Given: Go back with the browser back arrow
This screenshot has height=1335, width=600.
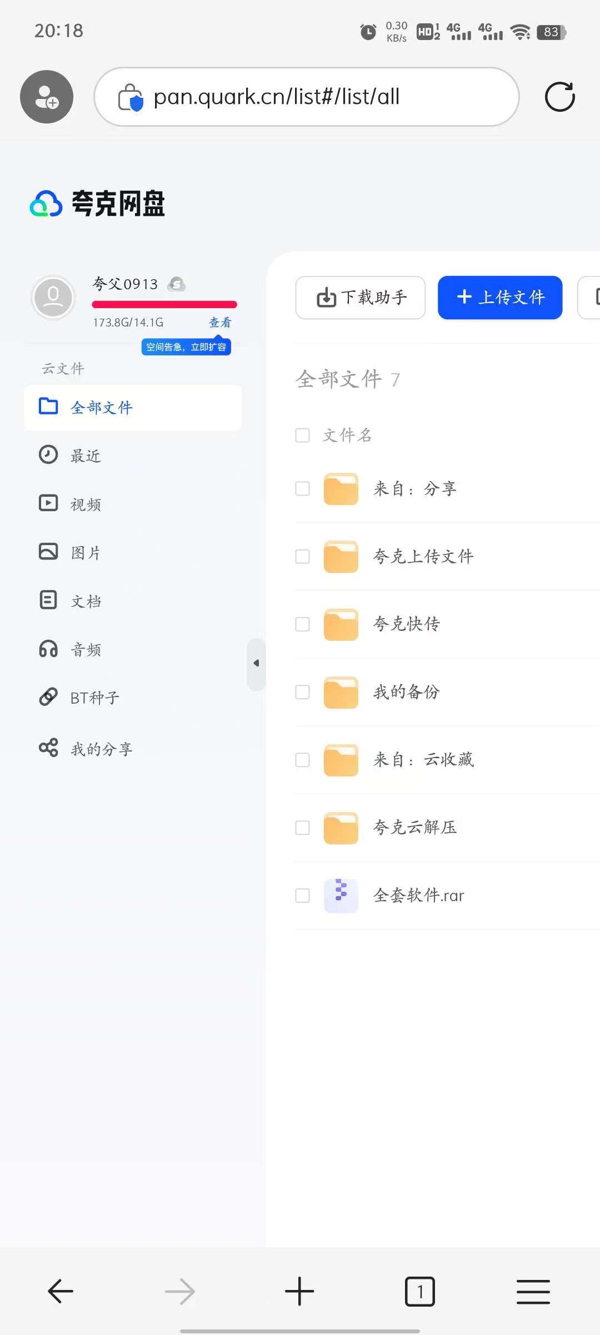Looking at the screenshot, I should (61, 1291).
